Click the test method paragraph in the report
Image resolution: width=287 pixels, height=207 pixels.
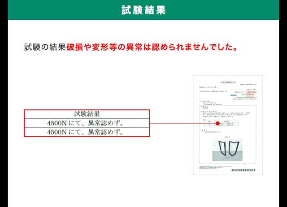[x=226, y=113]
